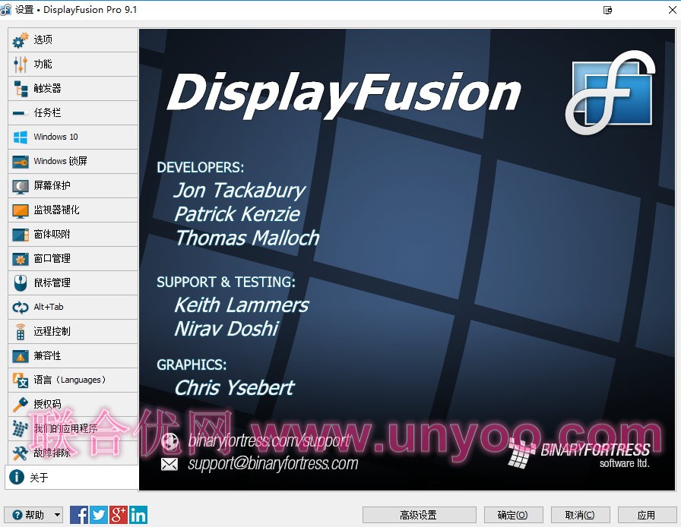Click the 兼容性 warning icon
The width and height of the screenshot is (681, 527).
pos(20,356)
